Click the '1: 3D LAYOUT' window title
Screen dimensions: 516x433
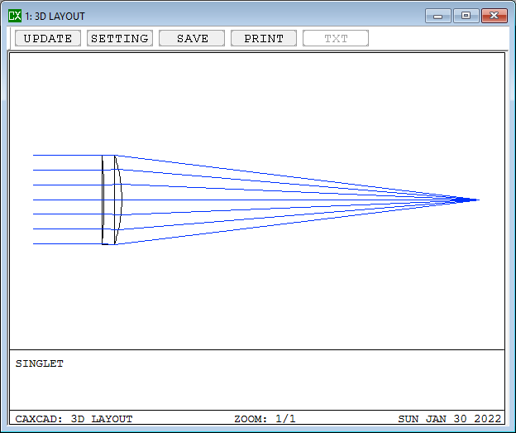tap(55, 17)
